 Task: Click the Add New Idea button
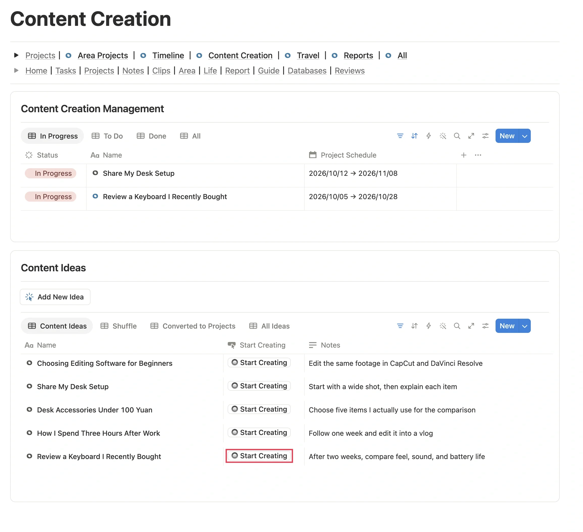pos(55,297)
